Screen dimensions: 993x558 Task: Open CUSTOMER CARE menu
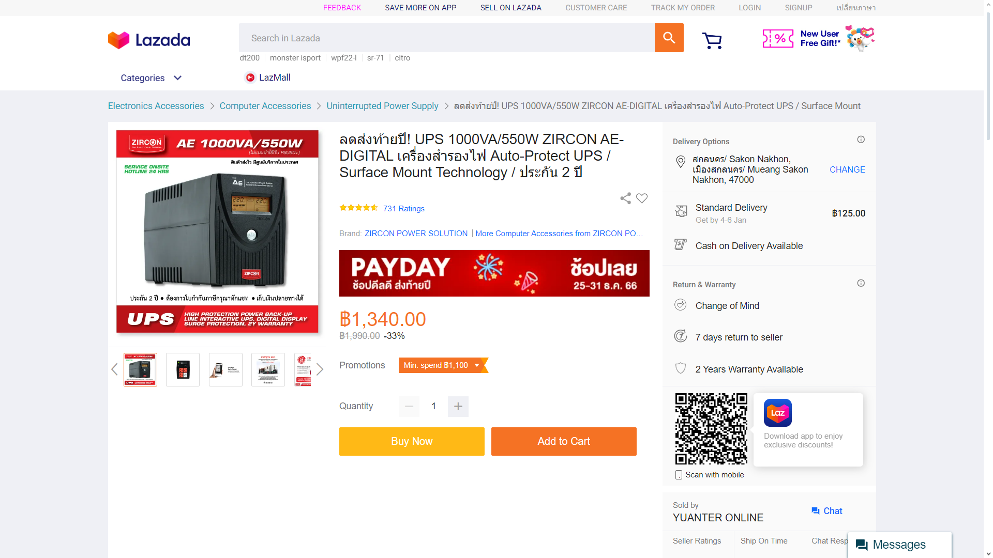point(596,8)
